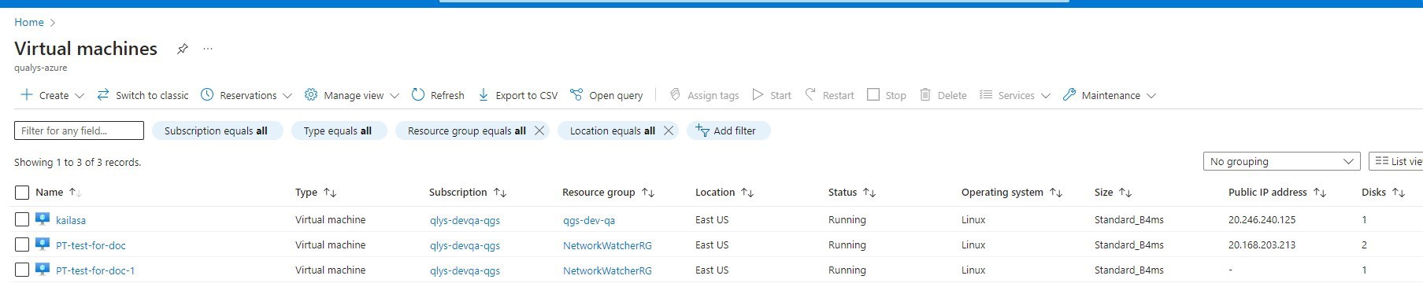This screenshot has height=283, width=1423.
Task: Sort by Status column arrows
Action: pos(869,193)
